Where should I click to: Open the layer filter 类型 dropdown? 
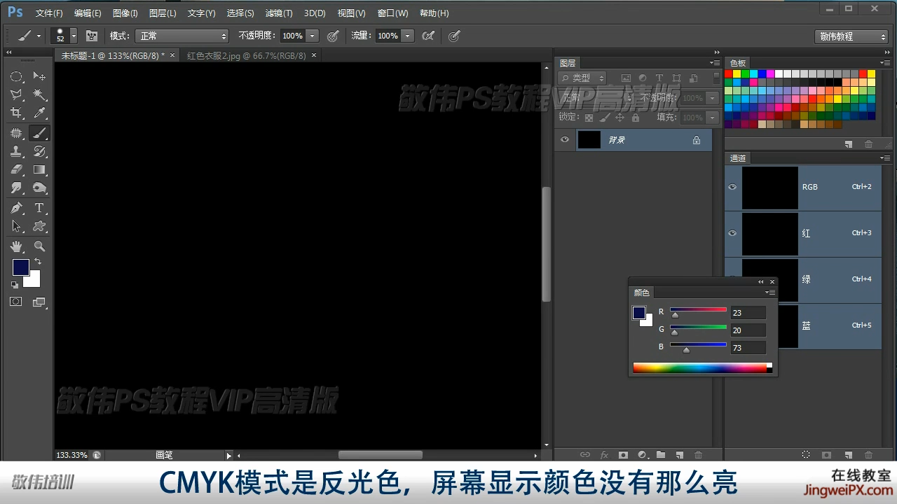[583, 78]
